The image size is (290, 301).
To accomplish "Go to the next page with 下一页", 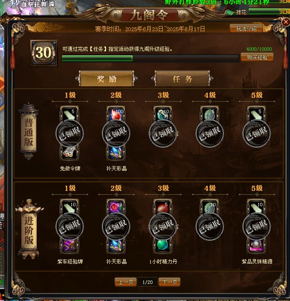I will [x=169, y=282].
